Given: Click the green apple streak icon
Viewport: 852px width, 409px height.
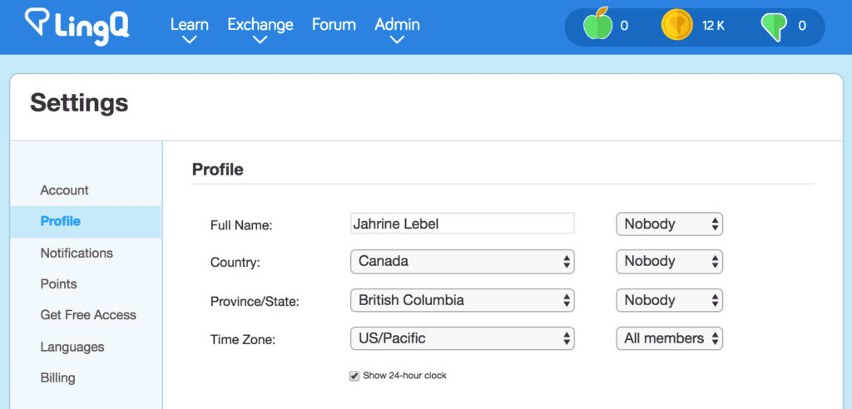Looking at the screenshot, I should 597,26.
